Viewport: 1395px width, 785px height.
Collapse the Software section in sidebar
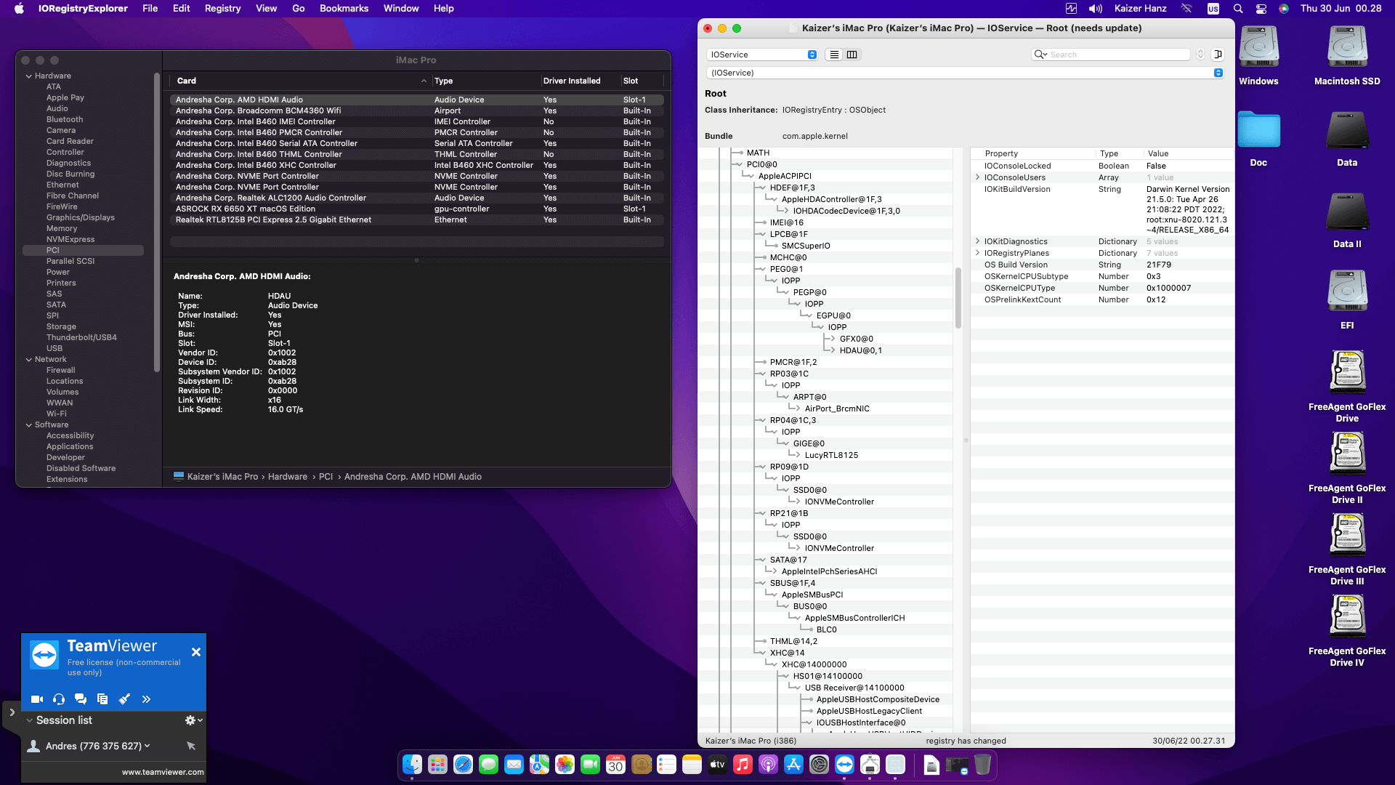click(x=29, y=424)
